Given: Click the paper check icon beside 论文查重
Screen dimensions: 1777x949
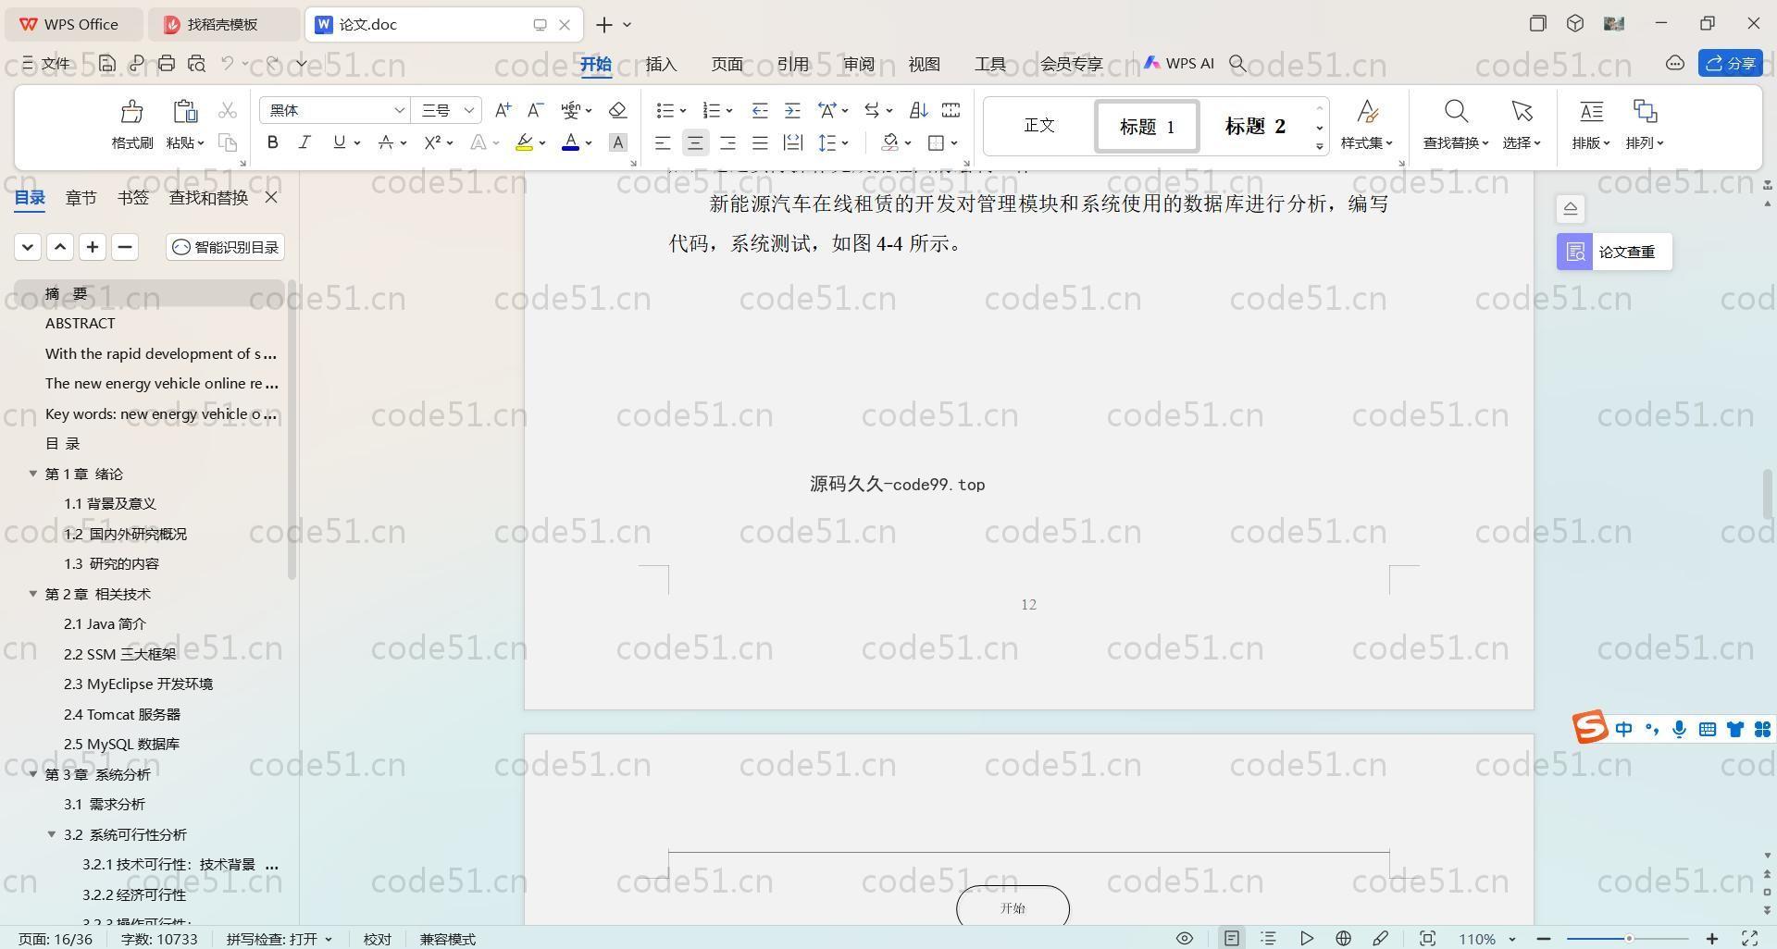Looking at the screenshot, I should coord(1575,252).
